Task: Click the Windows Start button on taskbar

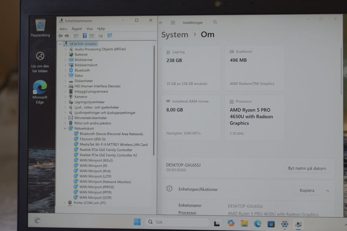Action: (x=137, y=222)
